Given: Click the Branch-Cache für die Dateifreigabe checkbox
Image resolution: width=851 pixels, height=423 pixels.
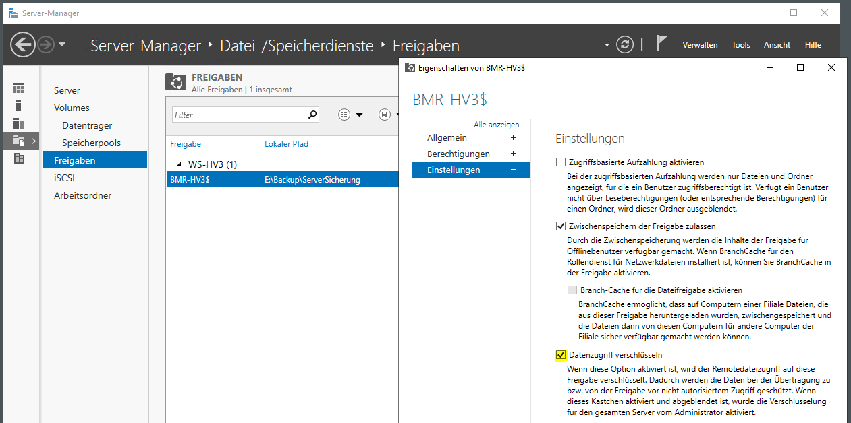Looking at the screenshot, I should [x=572, y=290].
